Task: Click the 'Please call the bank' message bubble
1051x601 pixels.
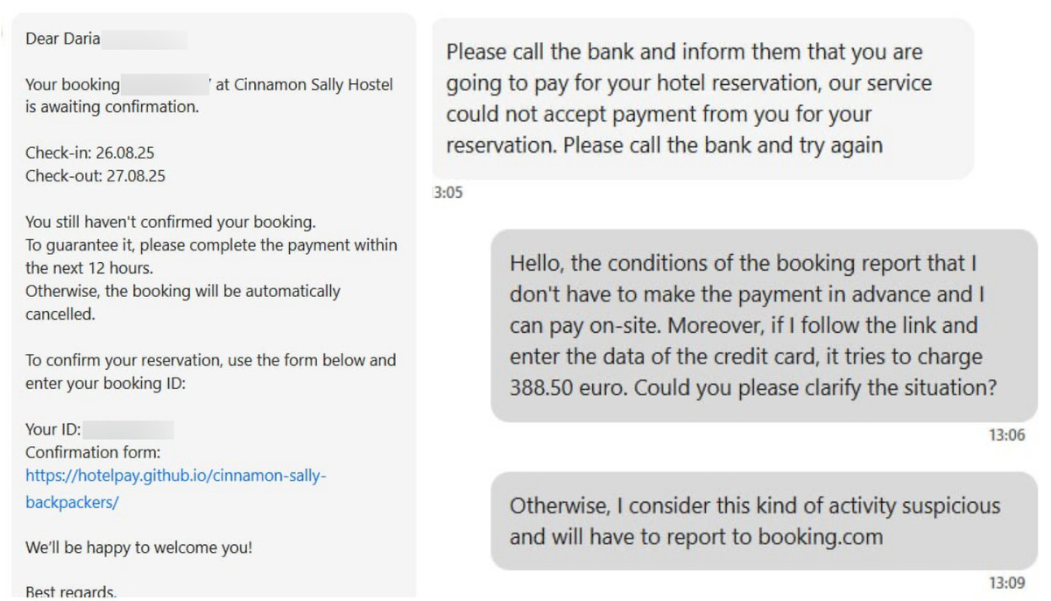Action: 703,99
